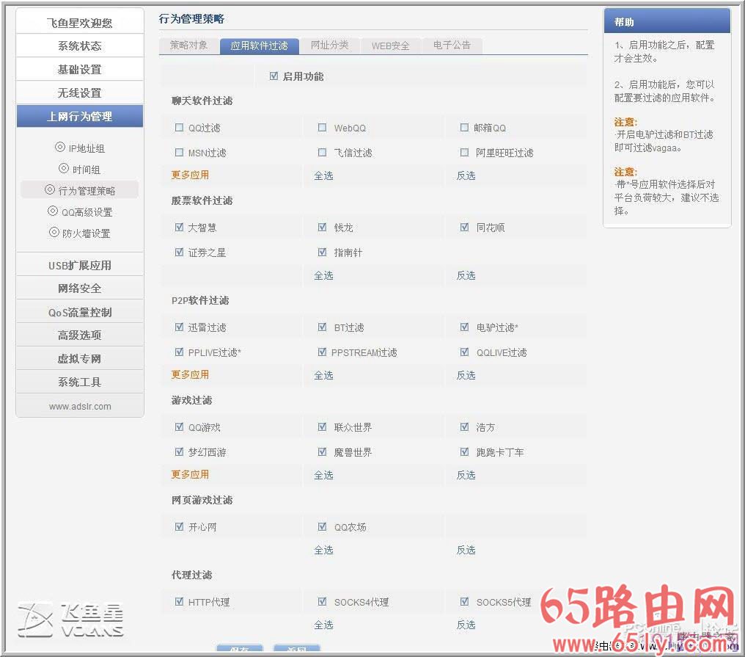Image resolution: width=745 pixels, height=657 pixels.
Task: Open 无线设置 menu
Action: coord(80,92)
